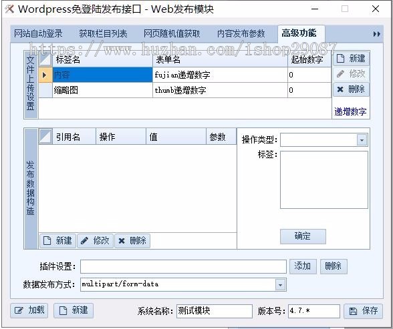This screenshot has height=329, width=393.
Task: Click into the 标签 text area
Action: click(323, 180)
